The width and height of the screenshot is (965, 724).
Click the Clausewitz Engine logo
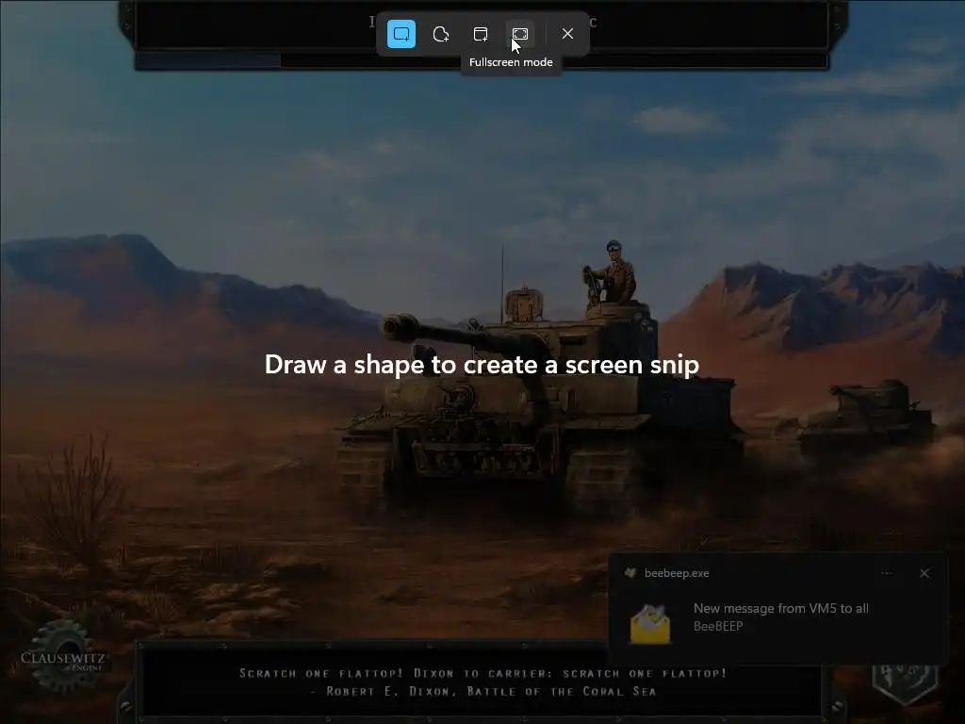[63, 656]
